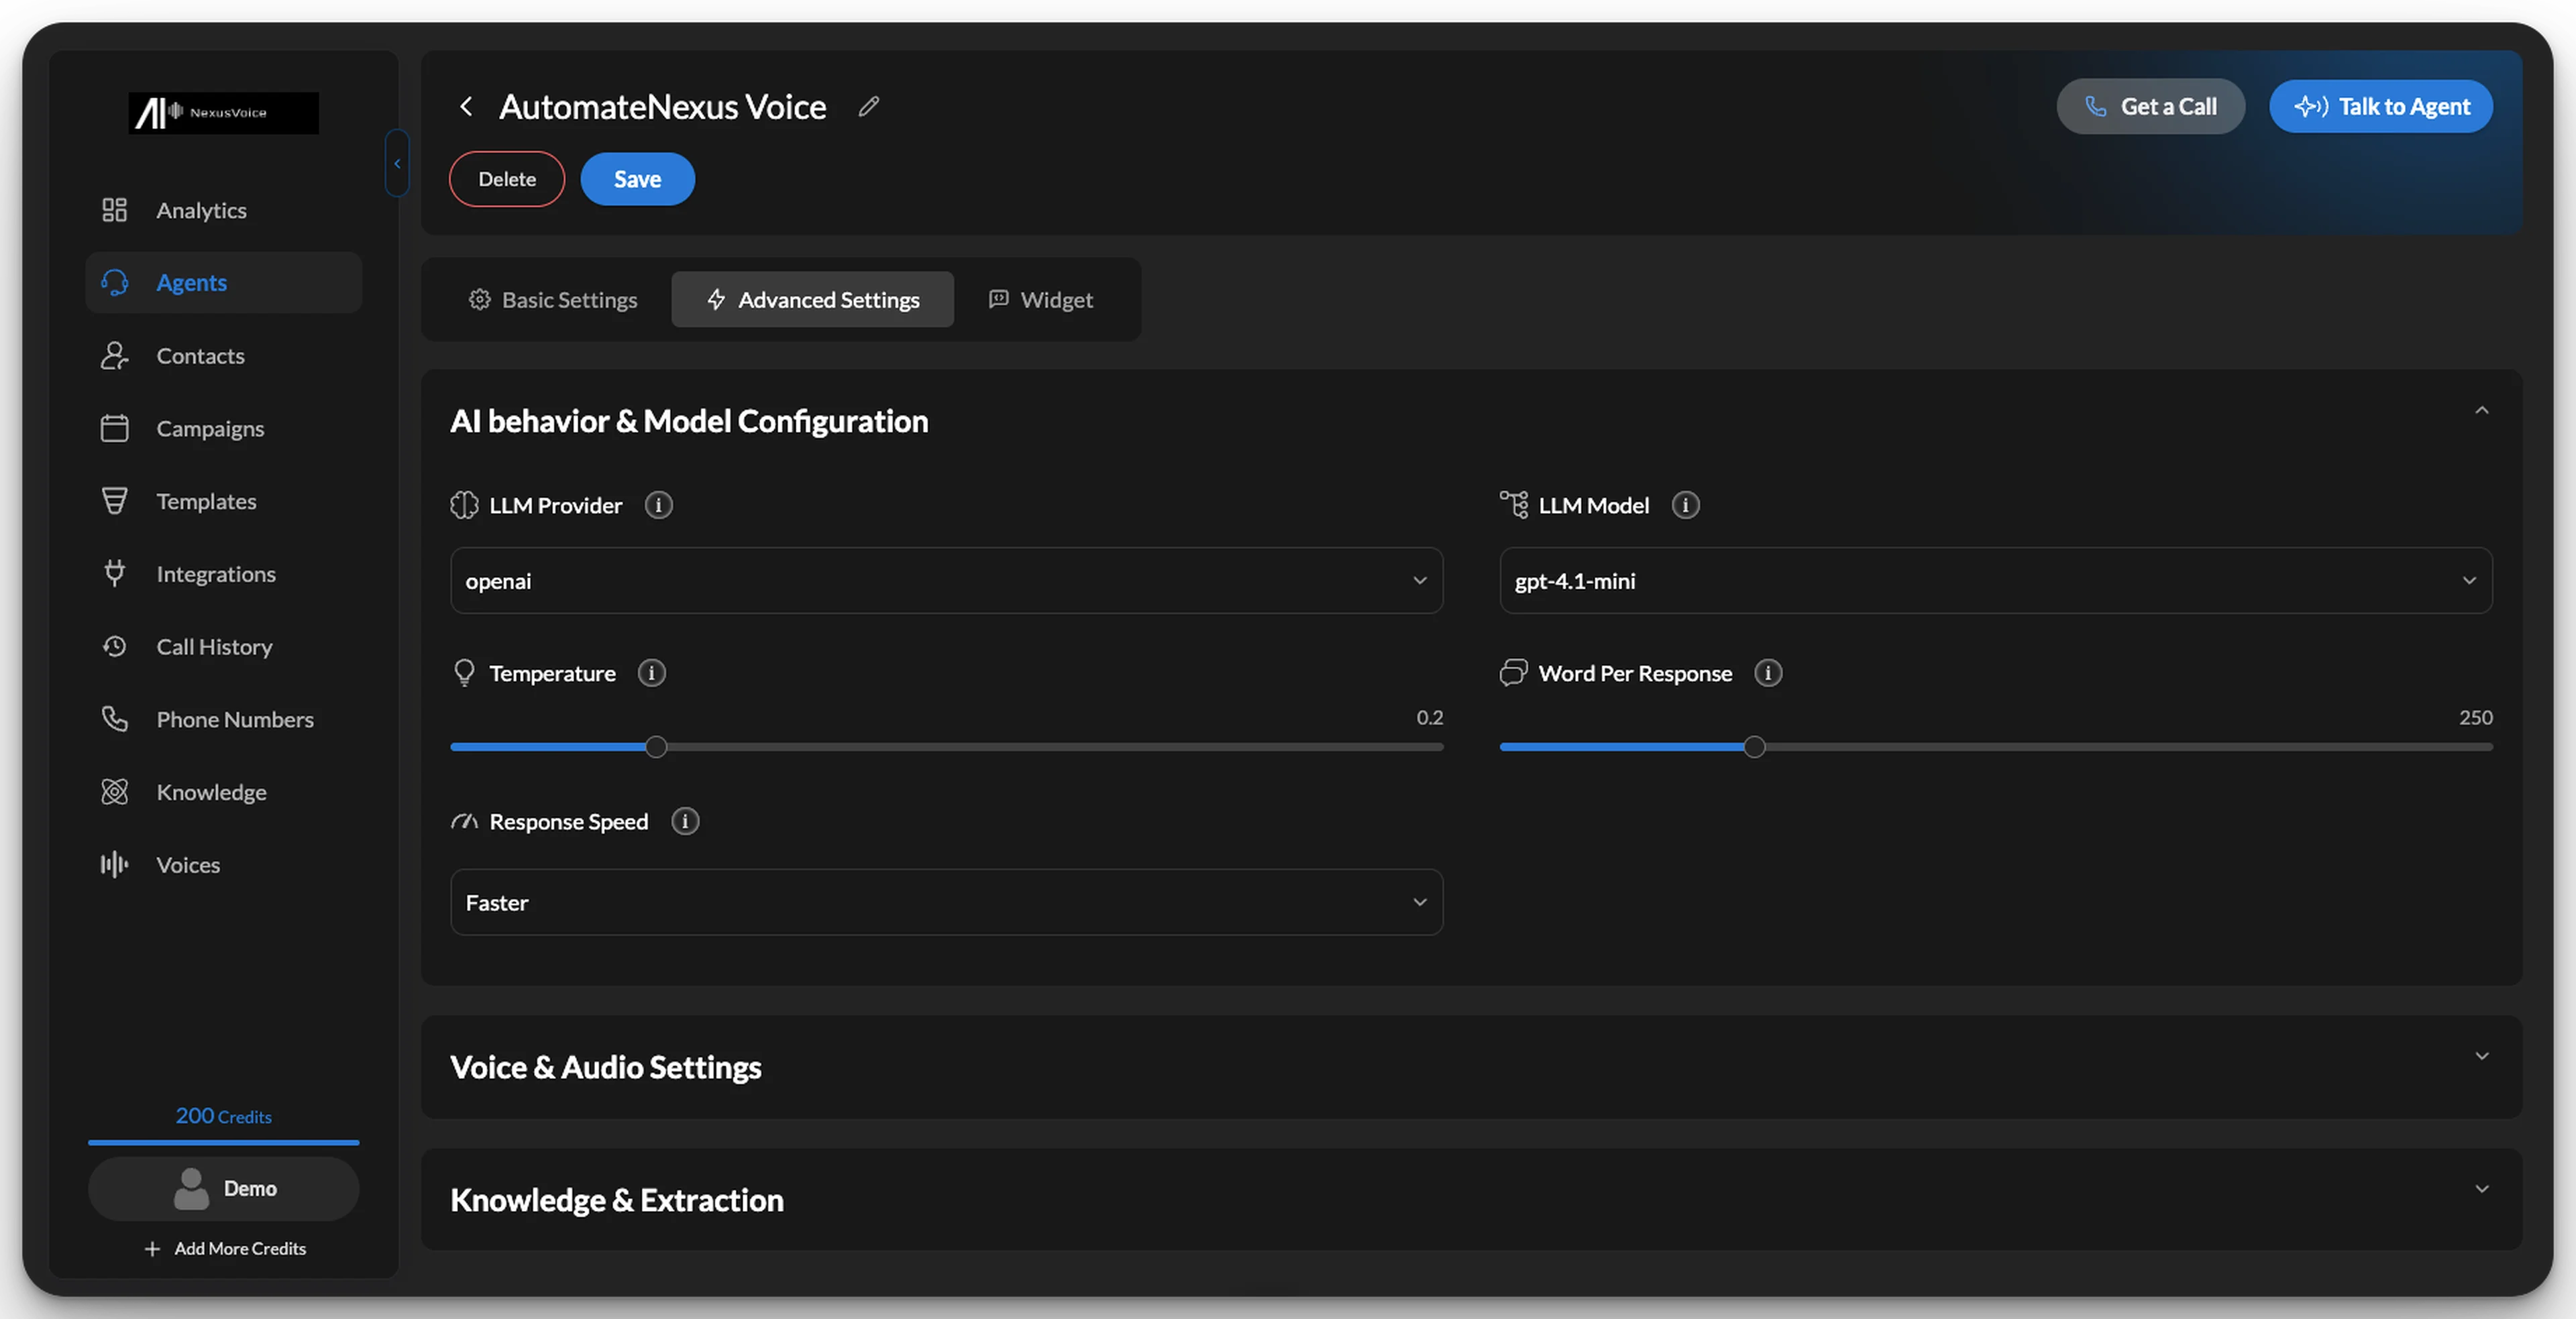Viewport: 2576px width, 1319px height.
Task: Click the Agents headset icon
Action: tap(114, 283)
